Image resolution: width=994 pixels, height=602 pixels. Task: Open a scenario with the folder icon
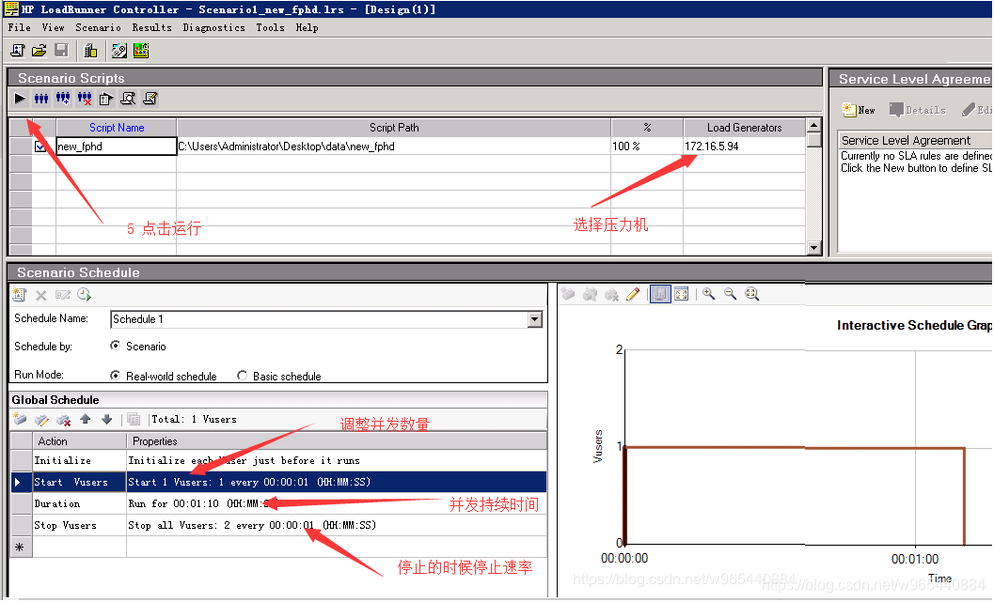(x=39, y=51)
